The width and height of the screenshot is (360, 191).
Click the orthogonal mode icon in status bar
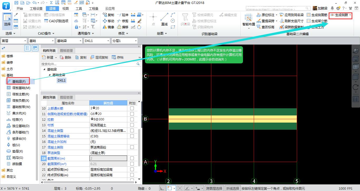pos(162,188)
